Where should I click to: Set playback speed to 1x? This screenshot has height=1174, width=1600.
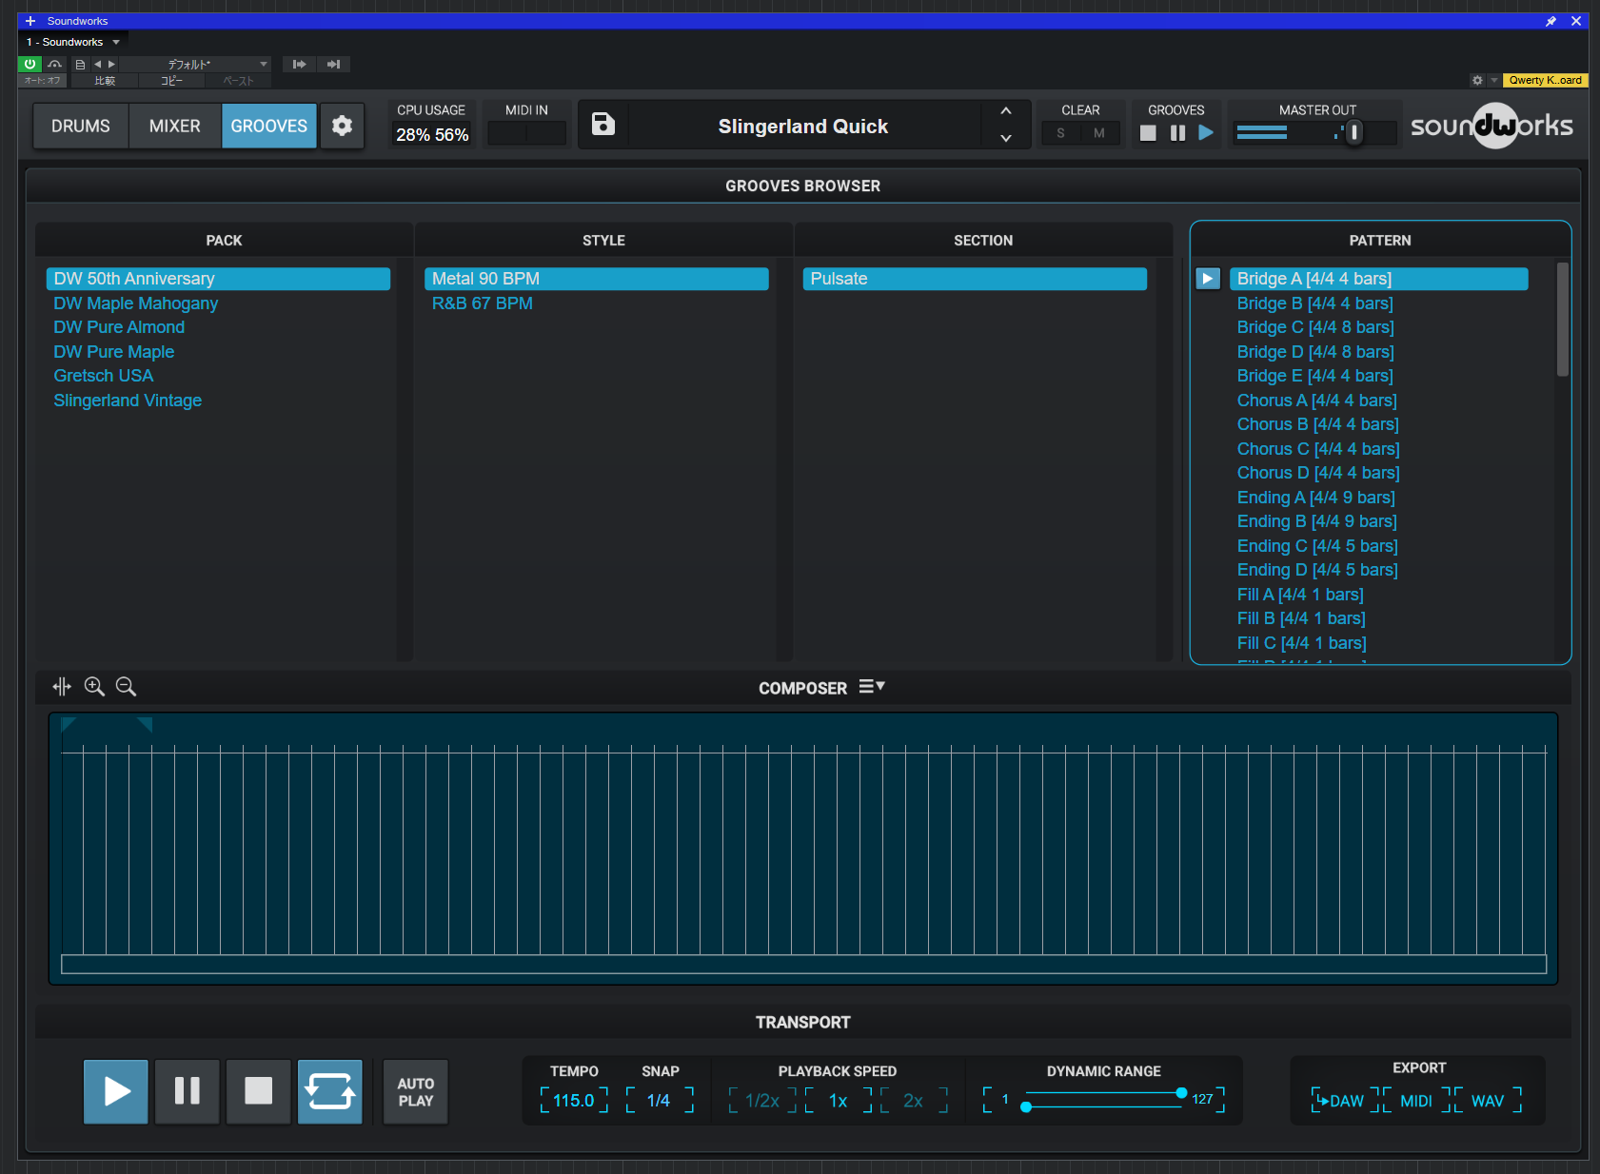pyautogui.click(x=839, y=1101)
